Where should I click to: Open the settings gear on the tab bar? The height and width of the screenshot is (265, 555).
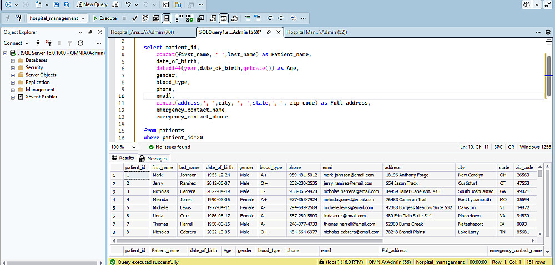[548, 32]
